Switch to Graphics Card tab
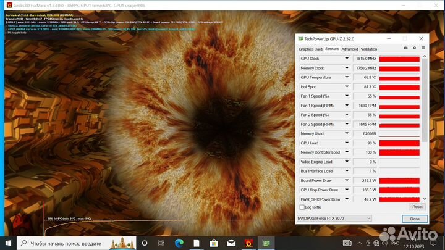 pos(310,49)
